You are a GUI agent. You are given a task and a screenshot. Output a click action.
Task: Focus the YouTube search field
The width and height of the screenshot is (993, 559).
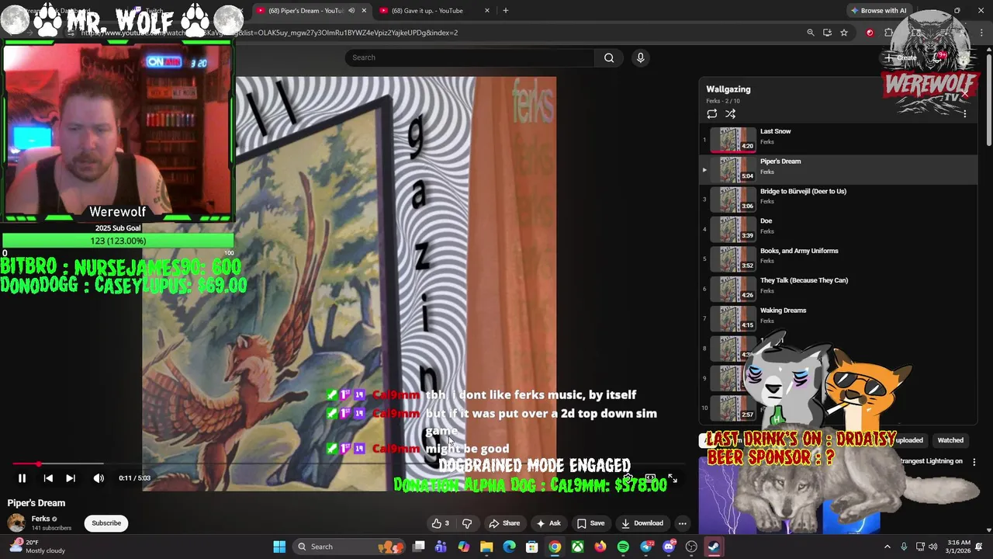tap(469, 57)
